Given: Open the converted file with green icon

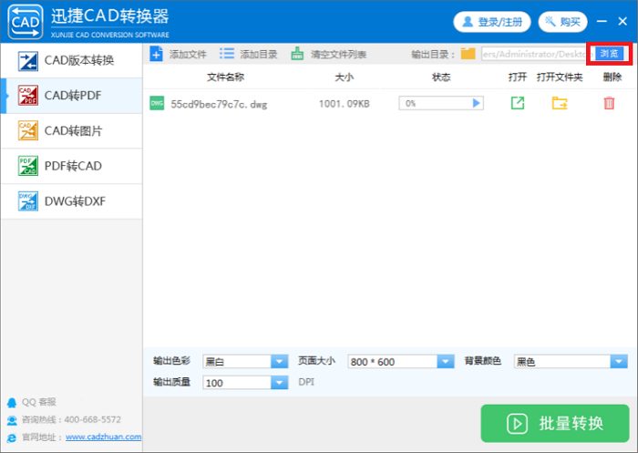Looking at the screenshot, I should click(x=518, y=103).
